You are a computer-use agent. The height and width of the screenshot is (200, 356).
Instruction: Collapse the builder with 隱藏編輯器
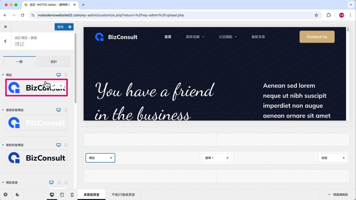[338, 195]
